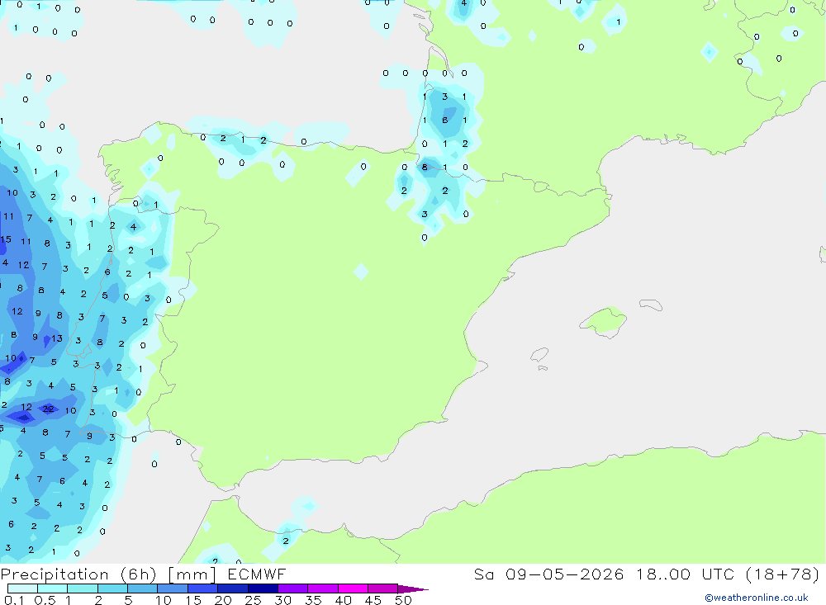Click the 1–2 mm legend swatch
This screenshot has height=605, width=826.
(82, 588)
